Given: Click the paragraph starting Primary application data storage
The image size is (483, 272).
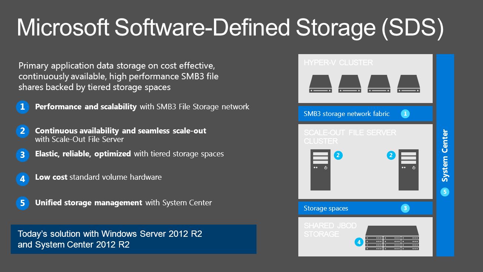Looking at the screenshot, I should [x=118, y=76].
